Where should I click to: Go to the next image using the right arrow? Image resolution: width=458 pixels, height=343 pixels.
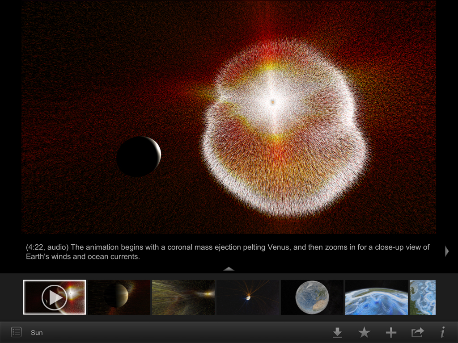[x=447, y=251]
